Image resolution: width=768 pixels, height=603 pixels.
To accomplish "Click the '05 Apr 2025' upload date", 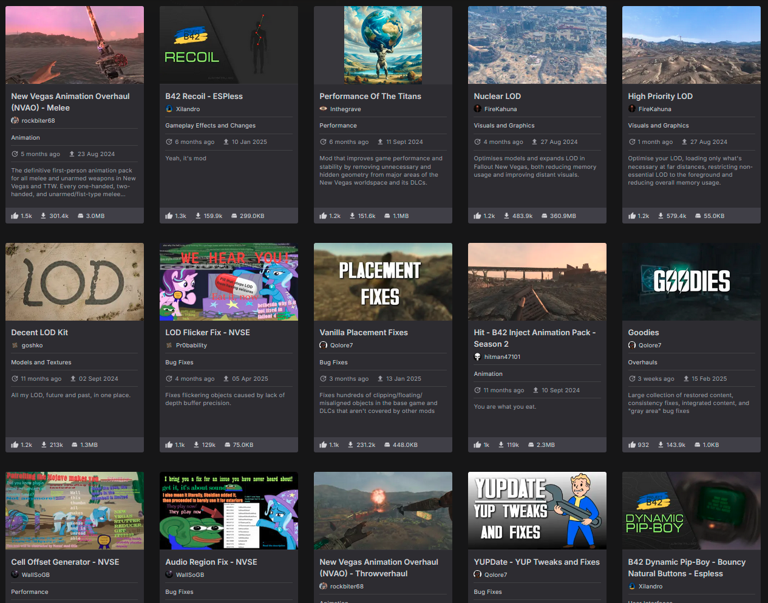I will click(250, 379).
